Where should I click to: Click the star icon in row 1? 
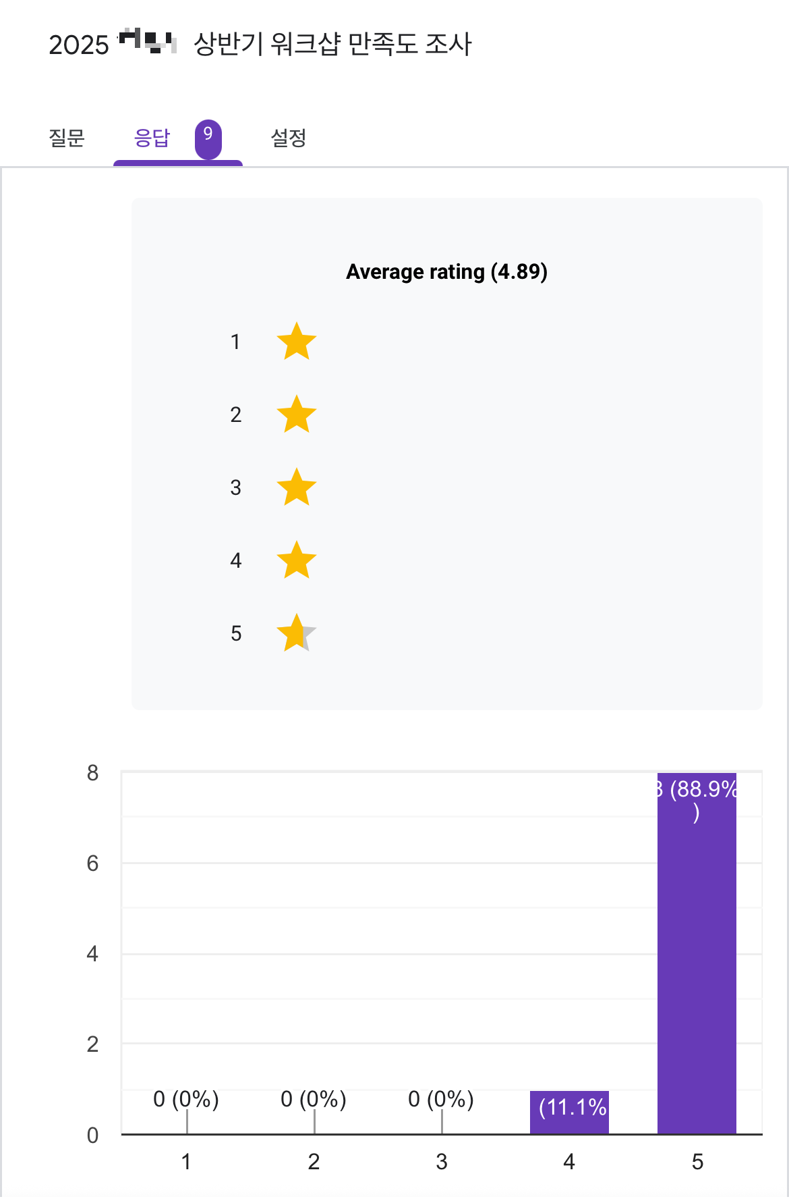coord(297,342)
